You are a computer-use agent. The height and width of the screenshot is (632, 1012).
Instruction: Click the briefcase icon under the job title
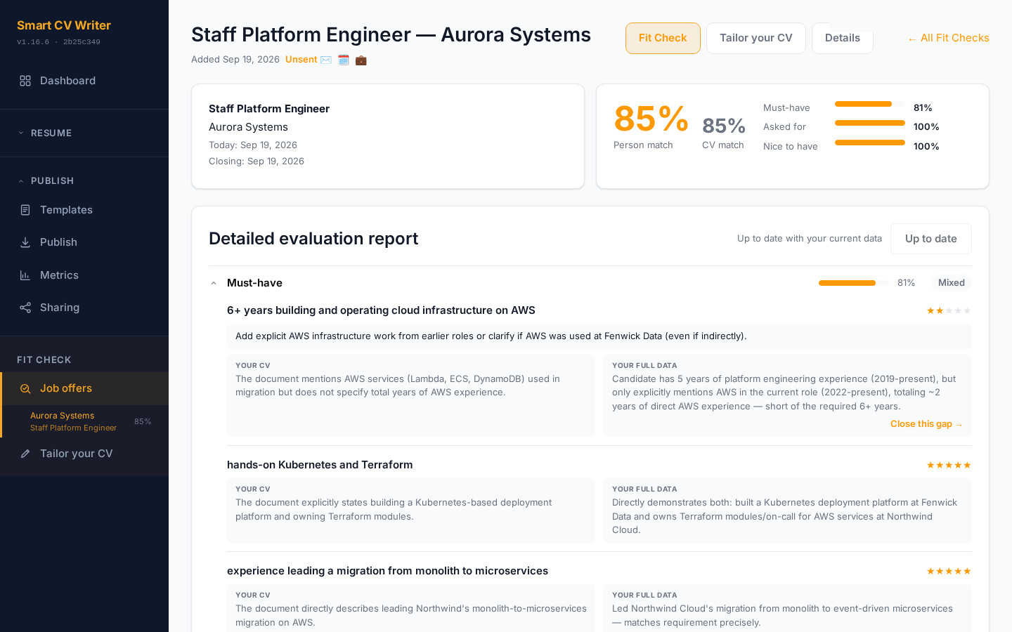point(361,60)
